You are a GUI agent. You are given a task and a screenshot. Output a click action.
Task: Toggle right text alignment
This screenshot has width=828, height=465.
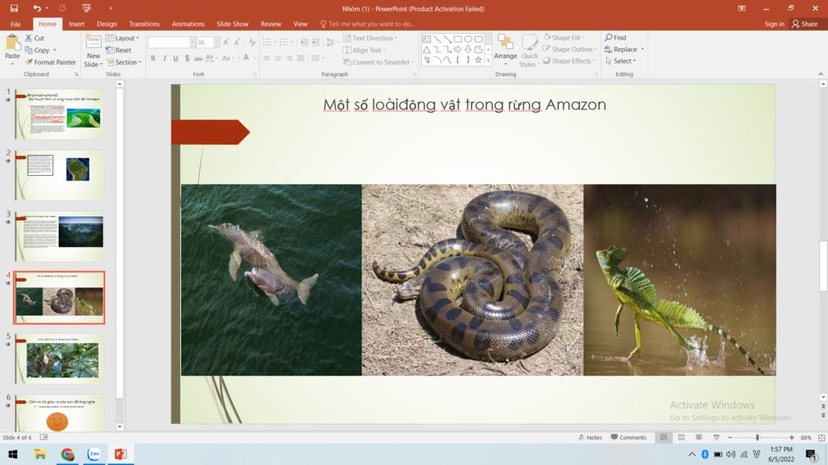click(289, 58)
